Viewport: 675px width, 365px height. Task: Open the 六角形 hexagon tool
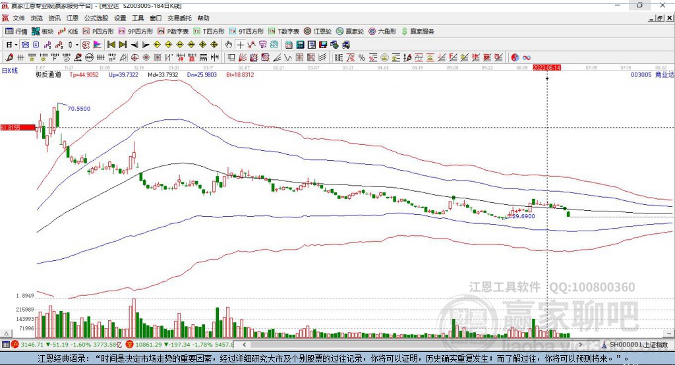point(382,32)
